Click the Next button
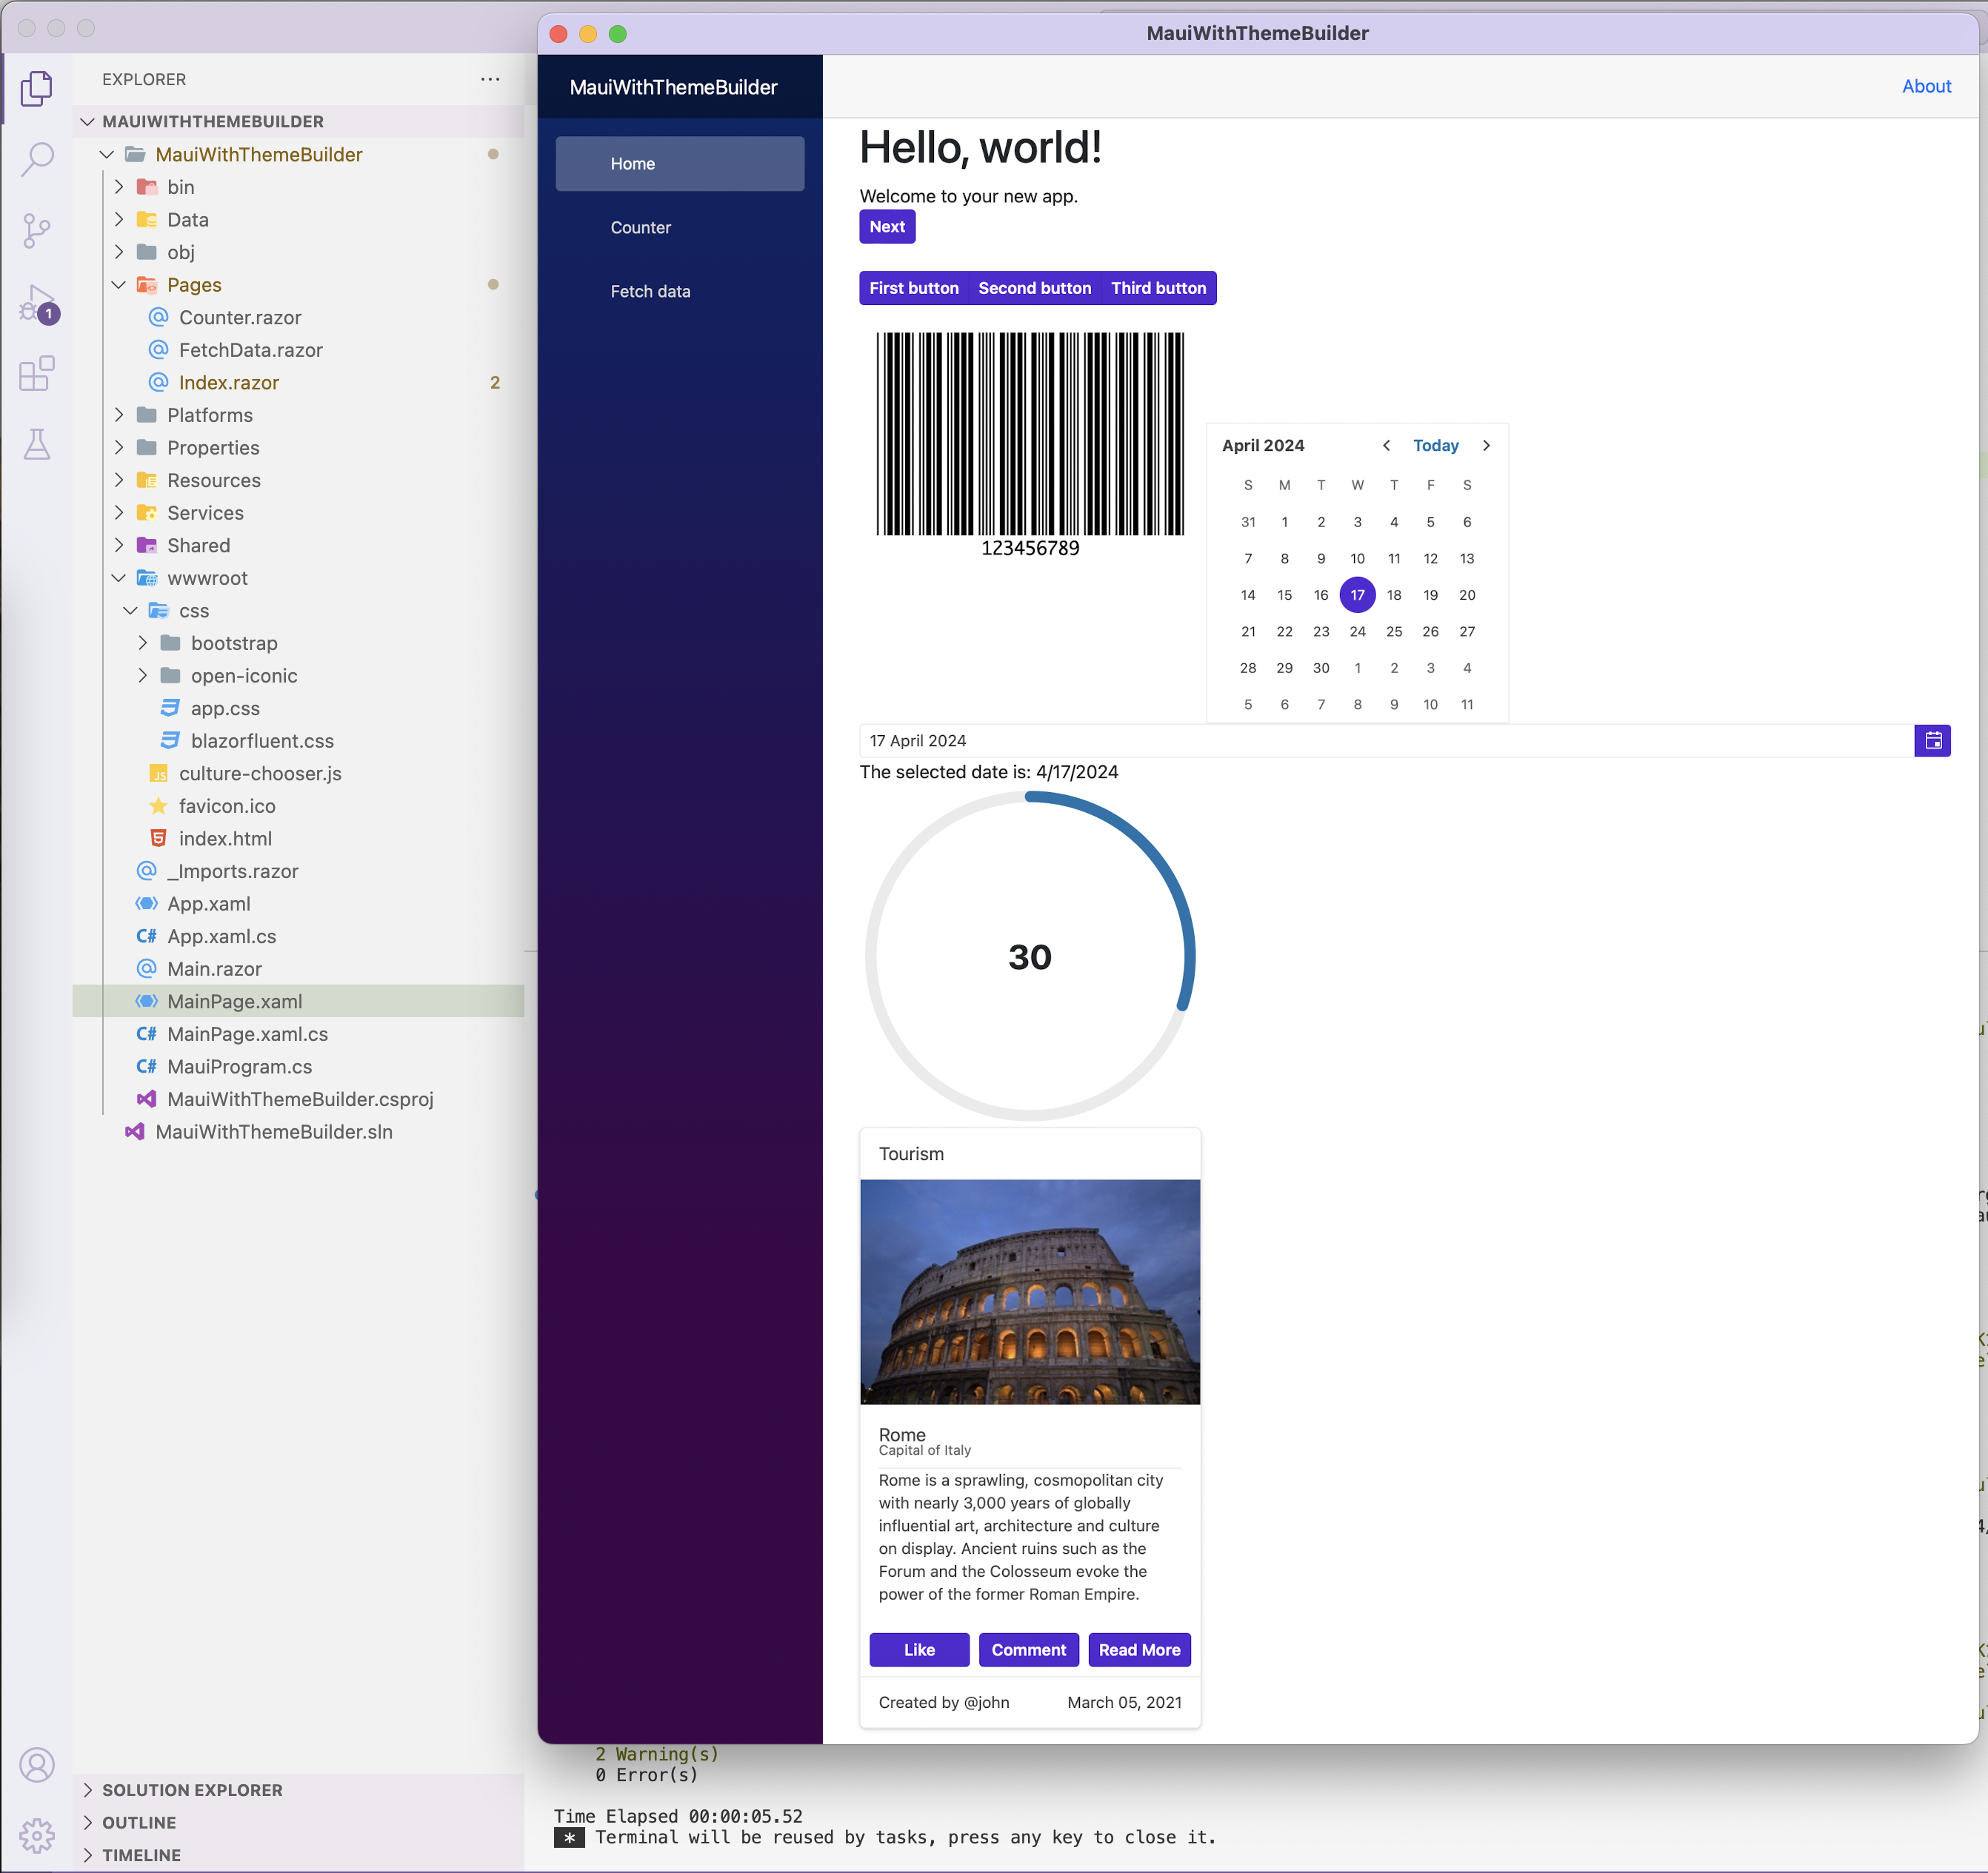The height and width of the screenshot is (1873, 1988). [887, 227]
